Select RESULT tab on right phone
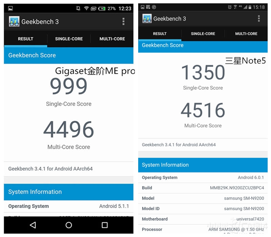 (x=160, y=34)
